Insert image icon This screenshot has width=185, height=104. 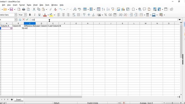[x=118, y=9]
